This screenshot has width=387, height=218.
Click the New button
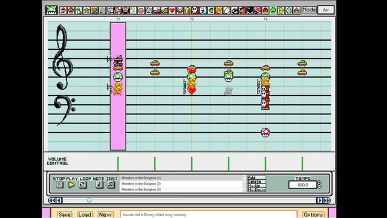[105, 214]
